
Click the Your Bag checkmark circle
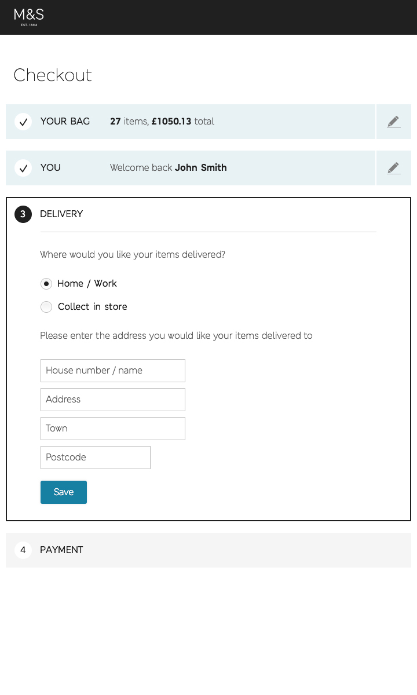point(23,122)
